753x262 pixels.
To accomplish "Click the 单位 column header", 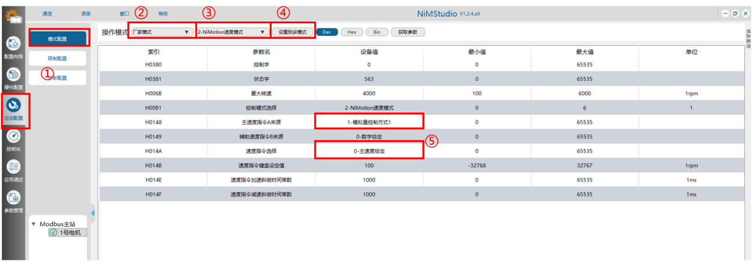I will click(x=691, y=52).
